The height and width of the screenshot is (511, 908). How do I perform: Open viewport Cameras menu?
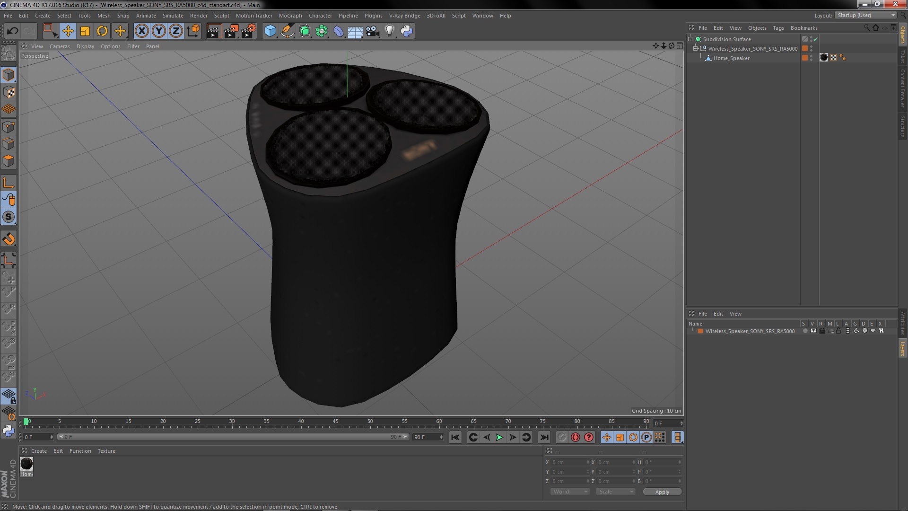point(60,46)
